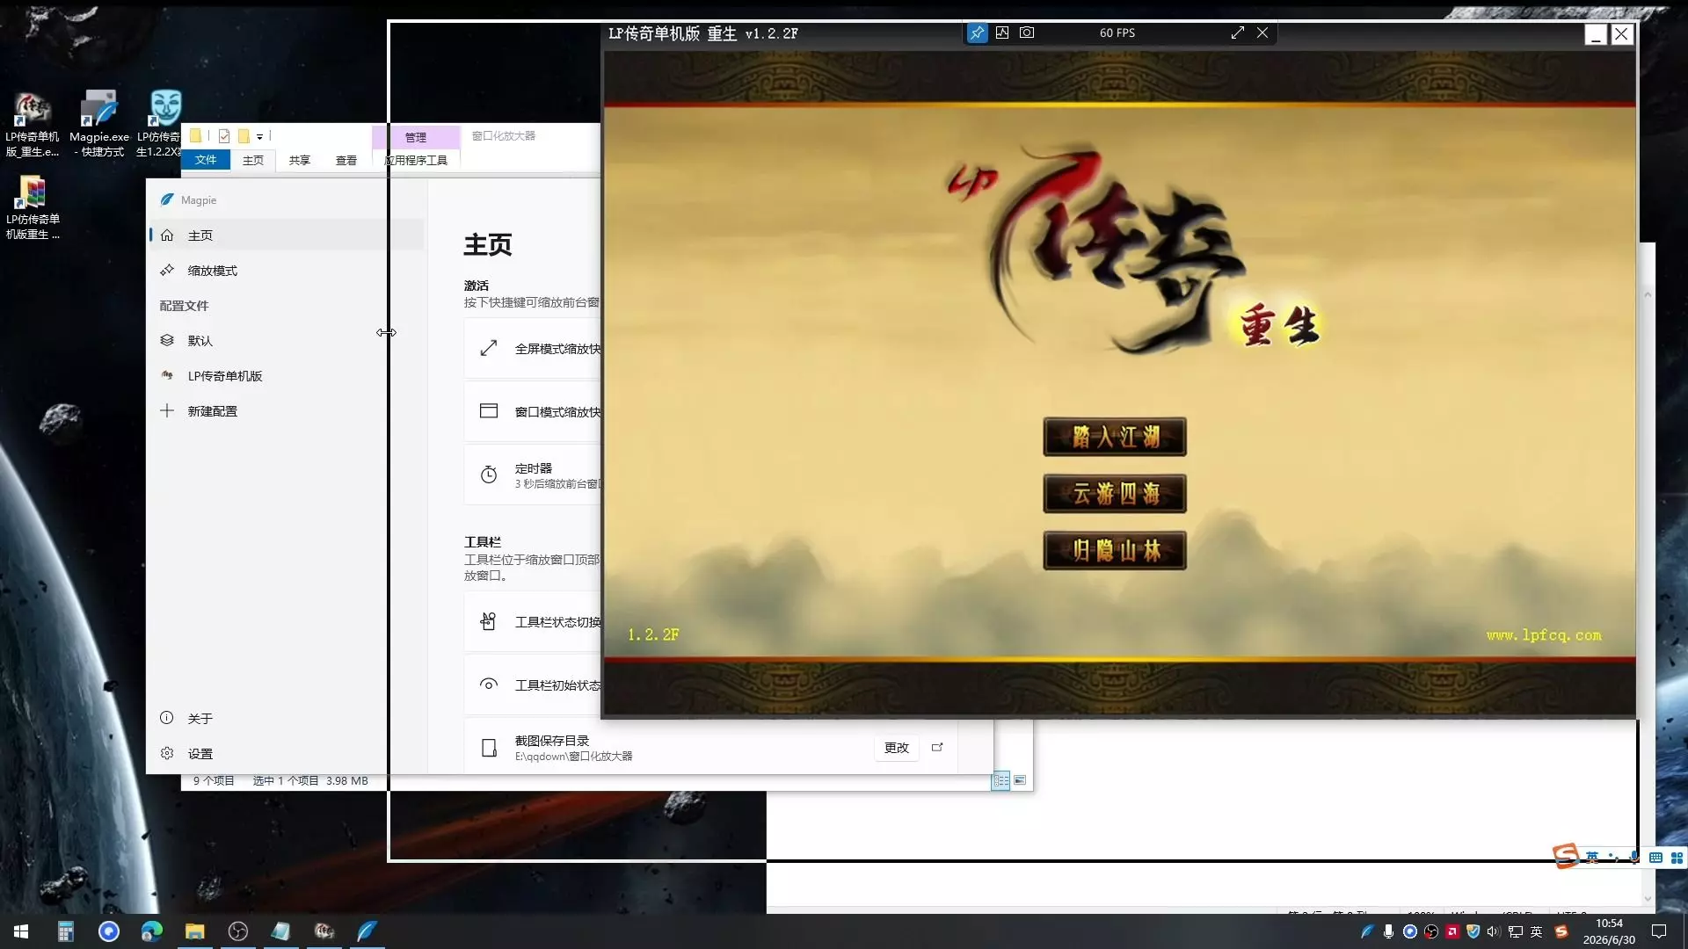Choose the 云游四海 game button

(1115, 494)
